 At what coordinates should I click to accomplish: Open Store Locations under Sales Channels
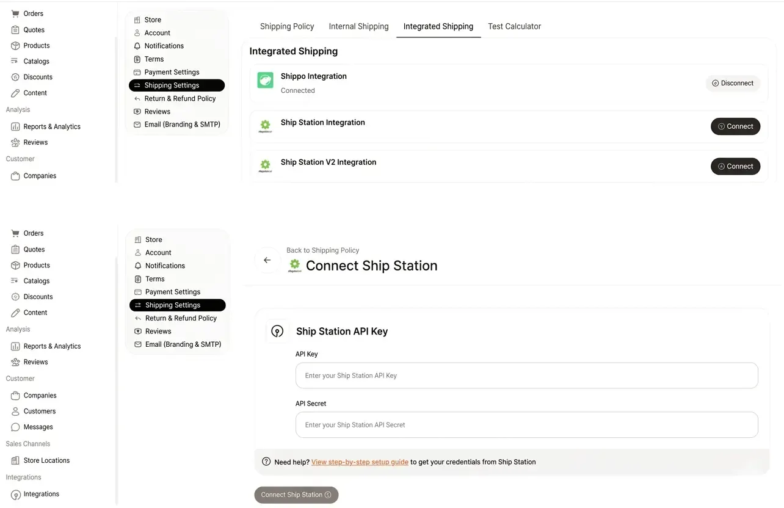coord(40,460)
